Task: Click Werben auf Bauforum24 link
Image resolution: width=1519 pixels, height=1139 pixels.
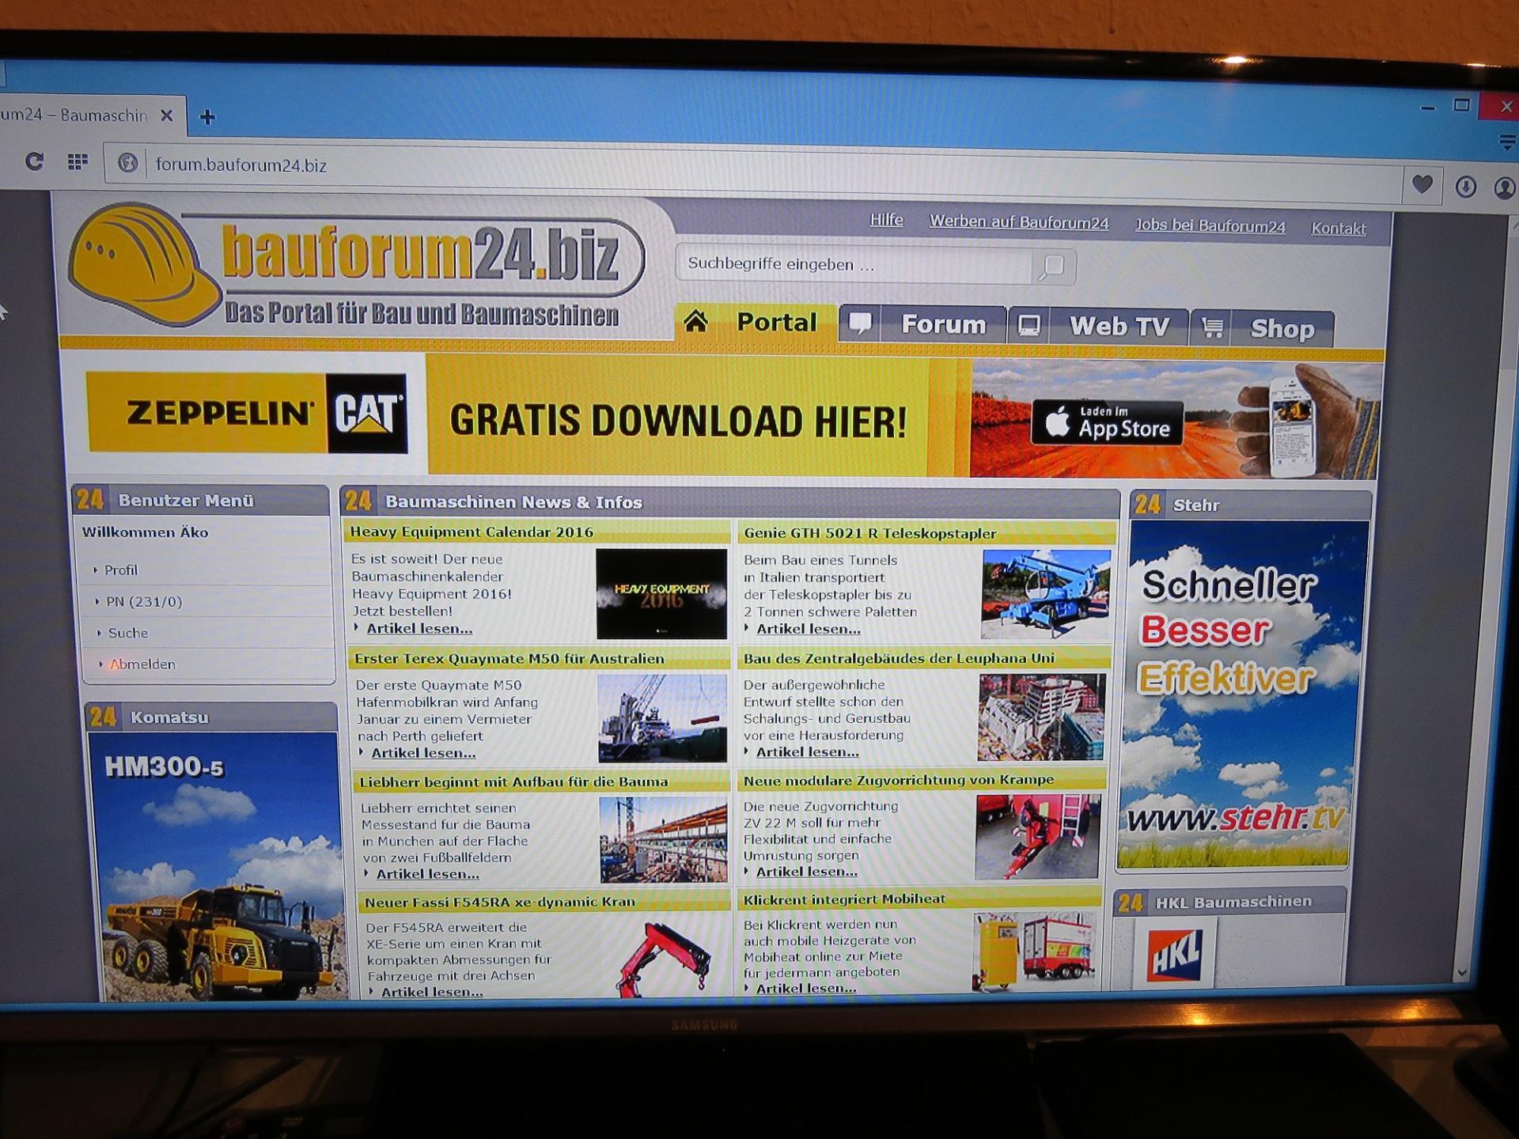Action: [1019, 222]
